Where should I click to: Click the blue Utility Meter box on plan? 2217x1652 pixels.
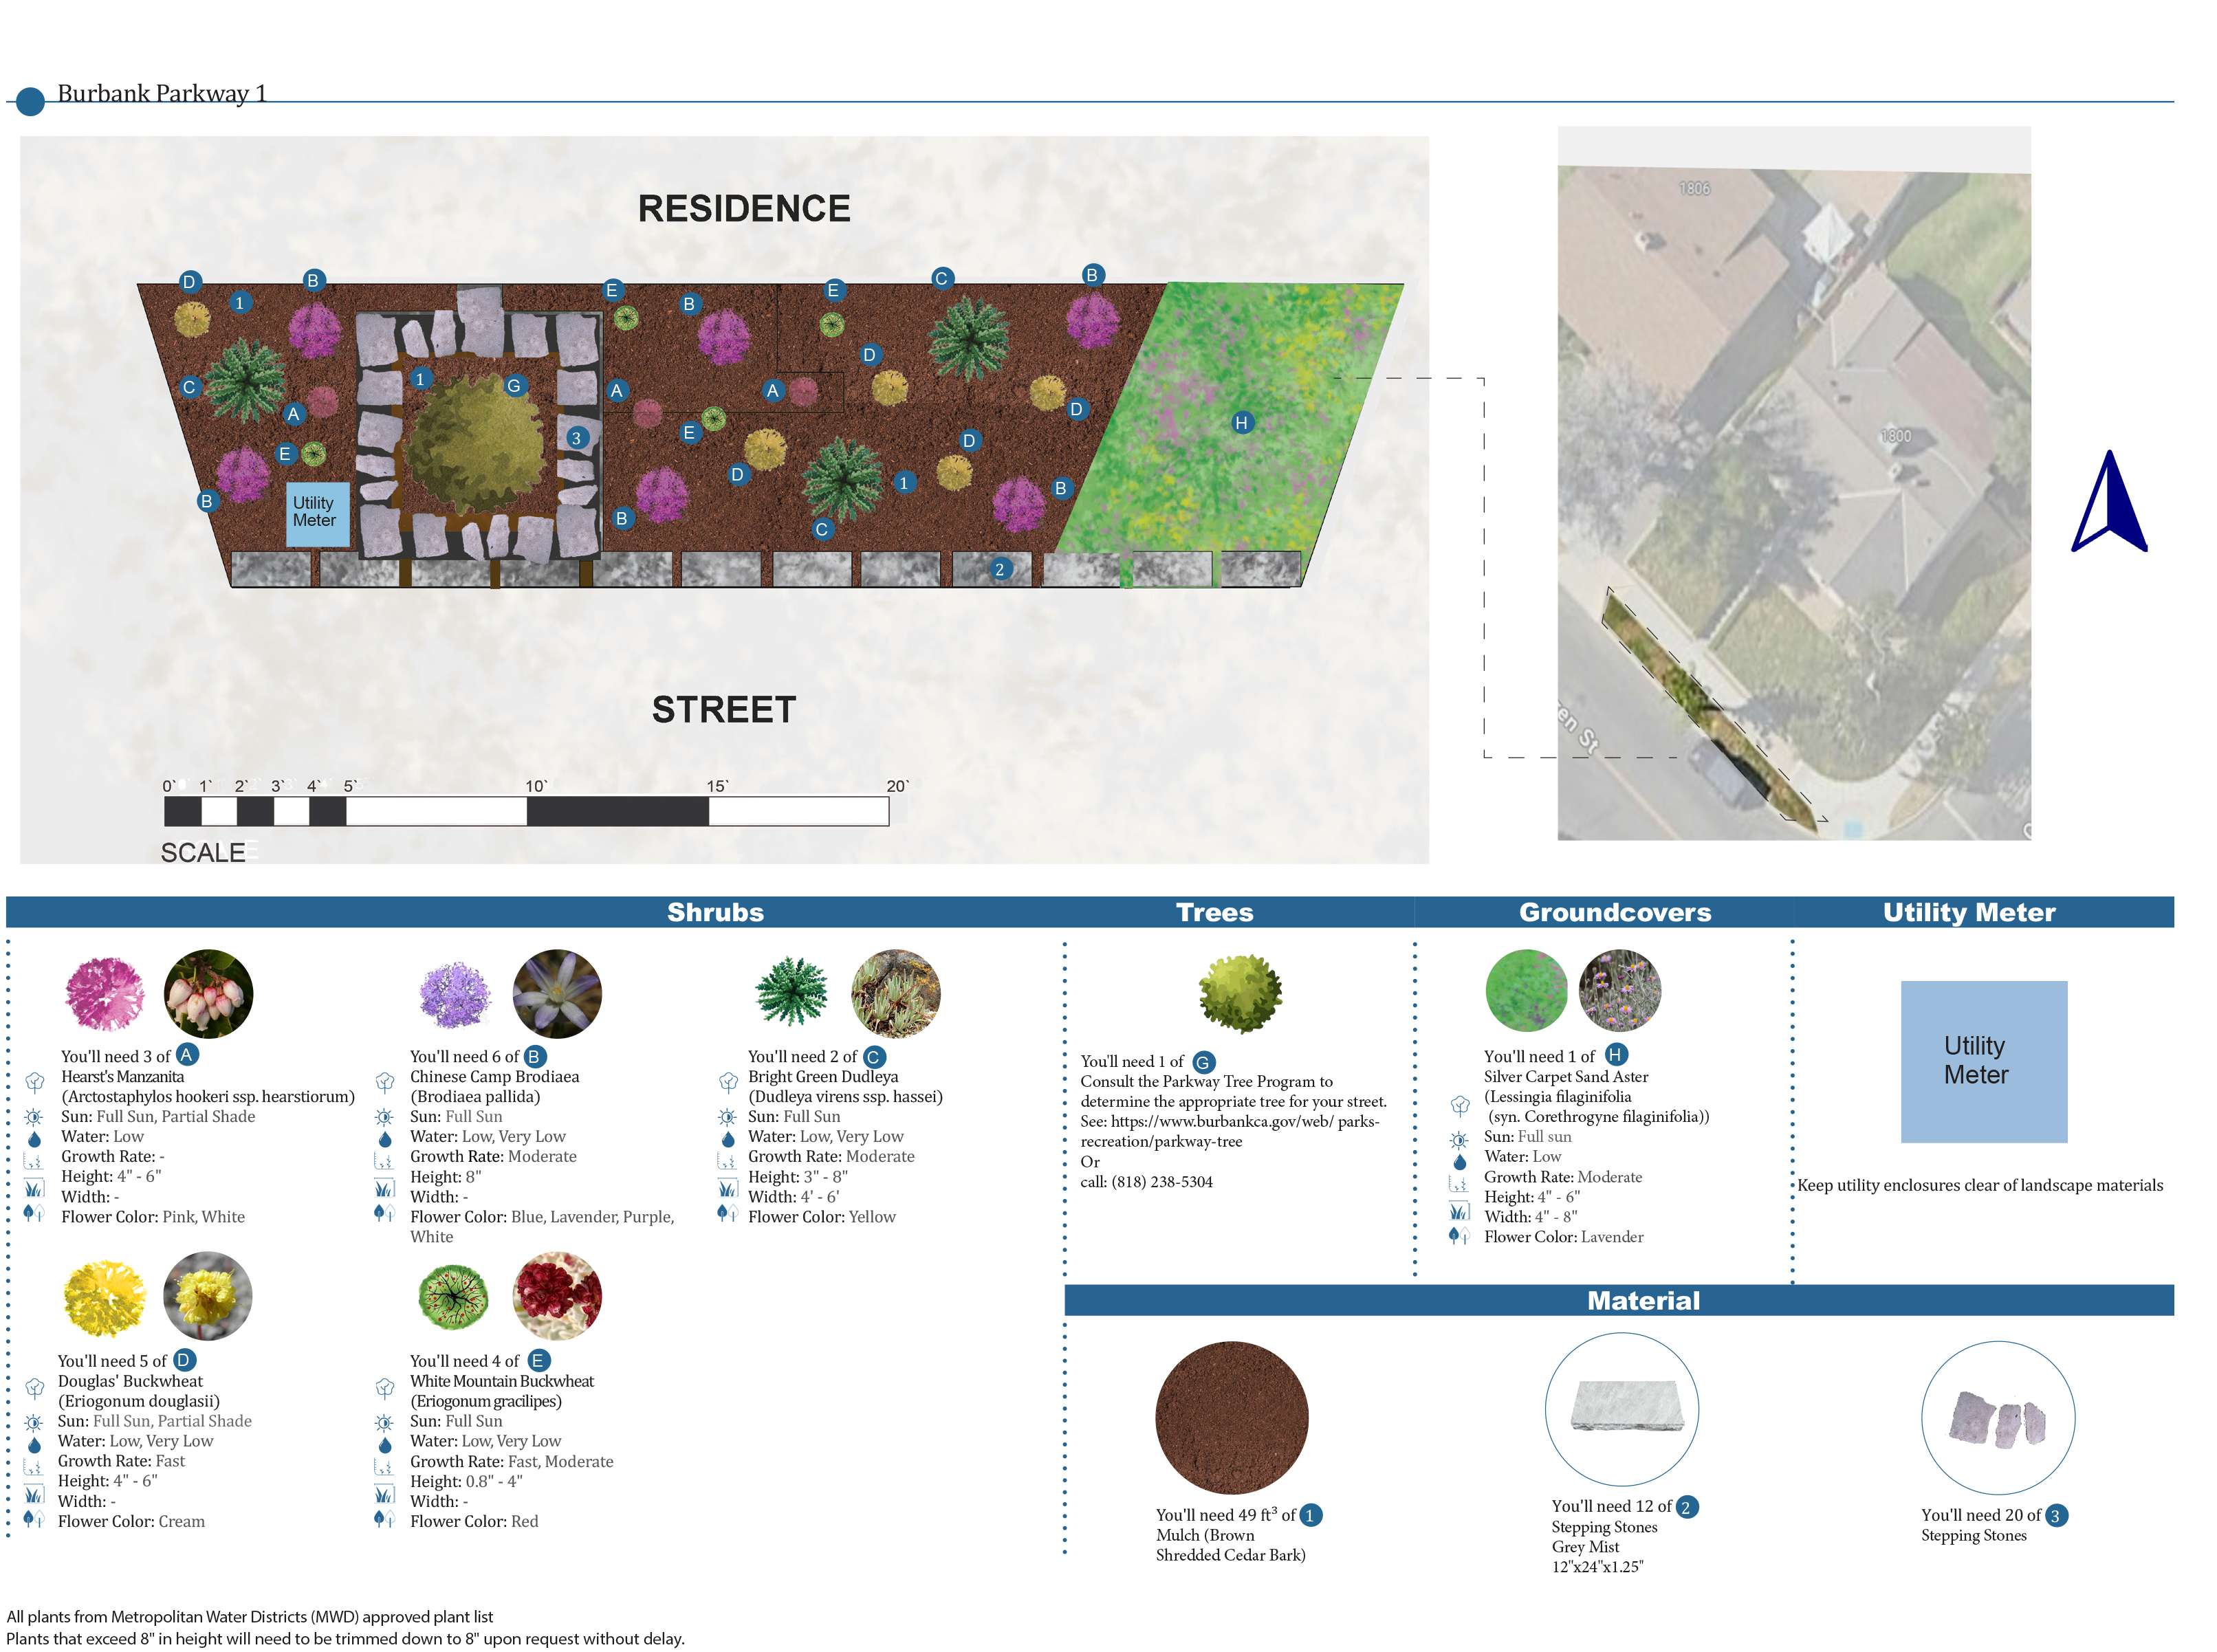coord(317,514)
